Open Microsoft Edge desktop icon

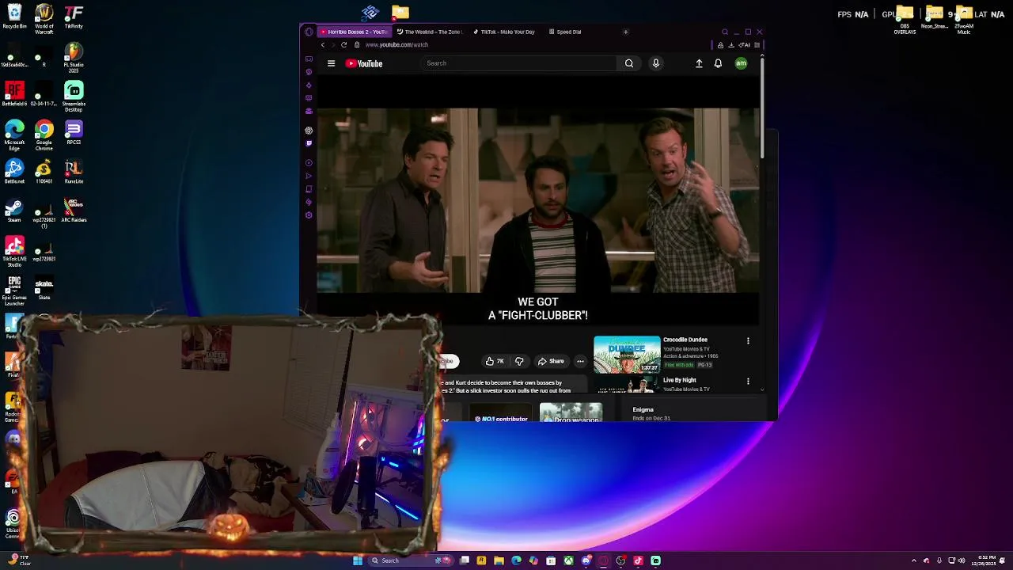[14, 136]
